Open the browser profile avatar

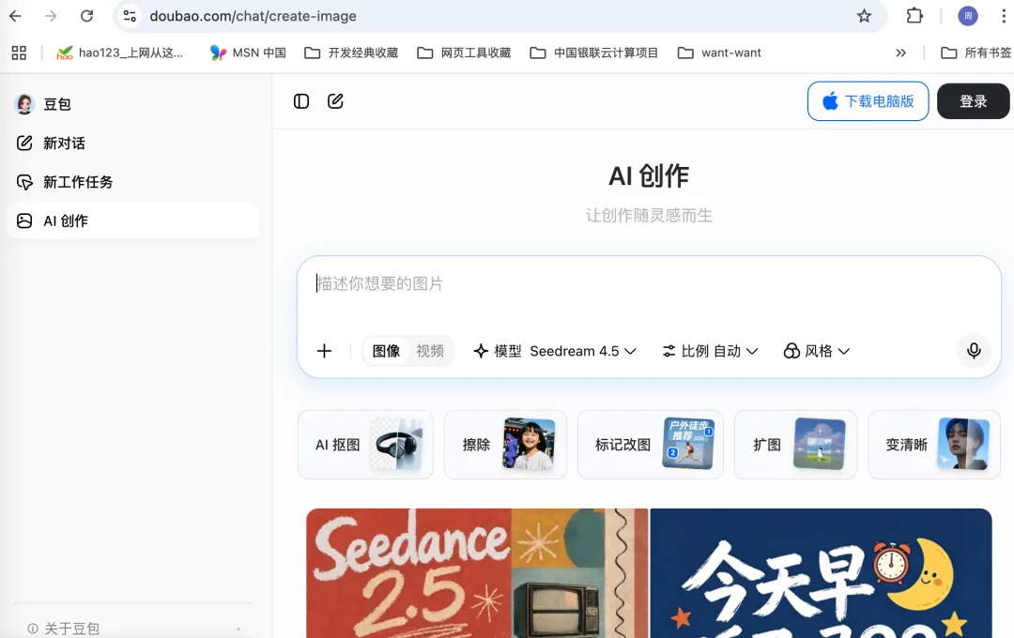967,16
